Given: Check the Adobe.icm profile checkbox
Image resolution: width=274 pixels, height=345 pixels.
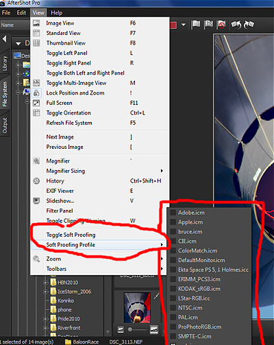Looking at the screenshot, I should pos(173,213).
